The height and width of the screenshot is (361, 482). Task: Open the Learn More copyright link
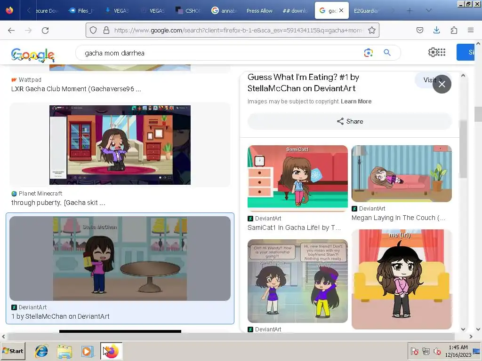pos(356,102)
